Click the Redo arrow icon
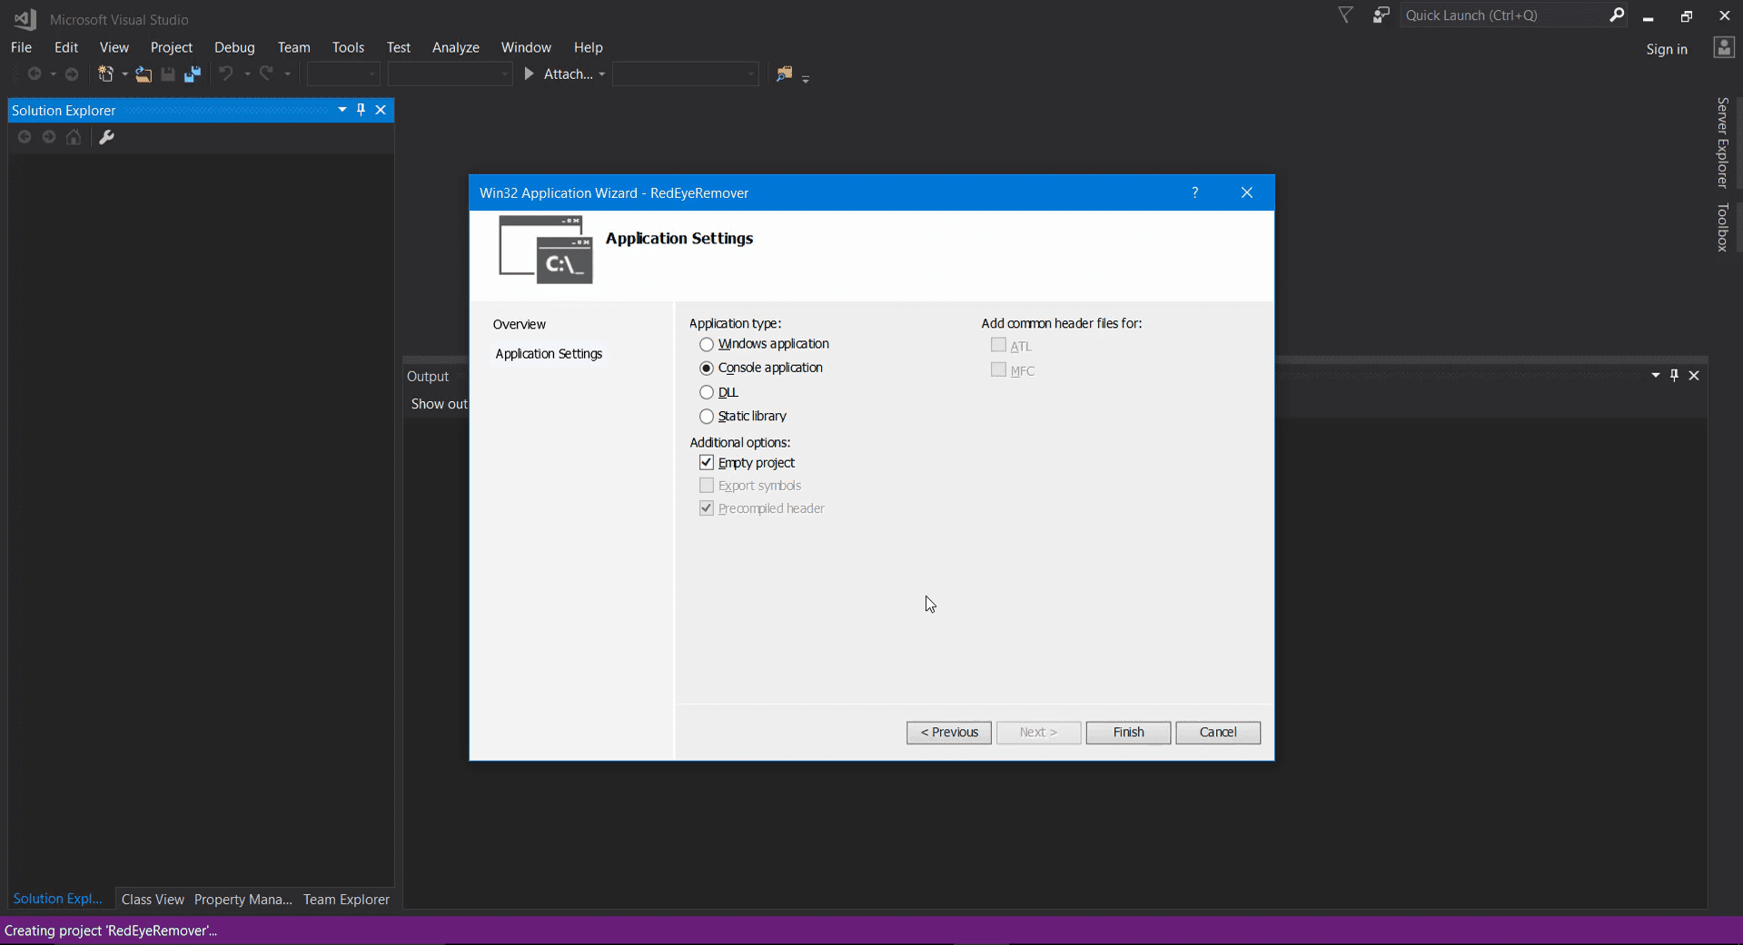The height and width of the screenshot is (945, 1743). [x=266, y=74]
